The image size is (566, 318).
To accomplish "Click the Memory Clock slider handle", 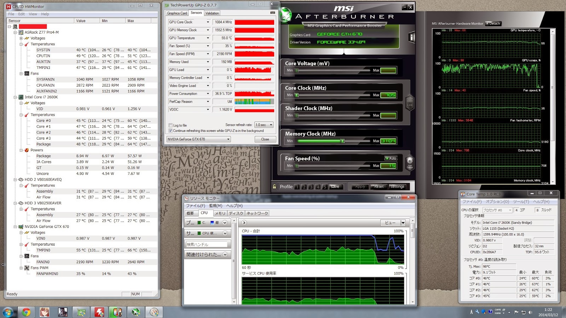I will click(342, 141).
